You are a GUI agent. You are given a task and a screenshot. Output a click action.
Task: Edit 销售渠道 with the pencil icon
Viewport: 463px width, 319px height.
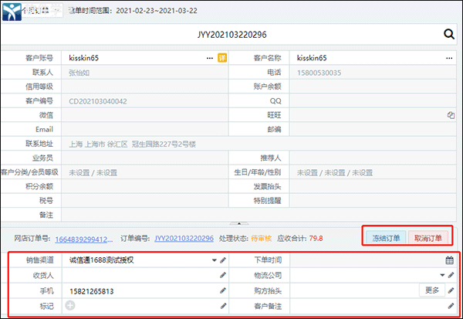[223, 260]
